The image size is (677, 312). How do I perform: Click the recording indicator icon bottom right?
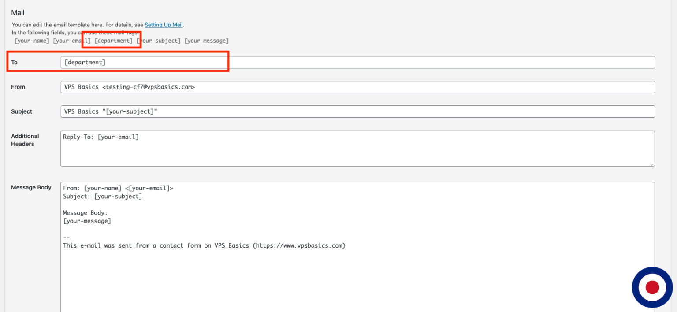[652, 287]
